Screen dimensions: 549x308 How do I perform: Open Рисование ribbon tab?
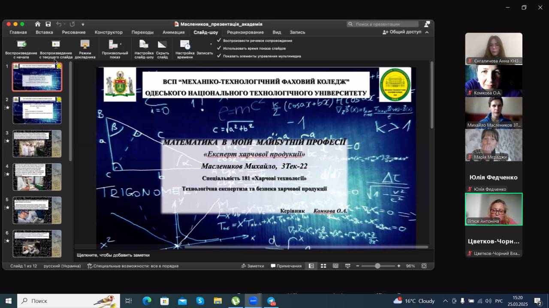click(x=73, y=32)
